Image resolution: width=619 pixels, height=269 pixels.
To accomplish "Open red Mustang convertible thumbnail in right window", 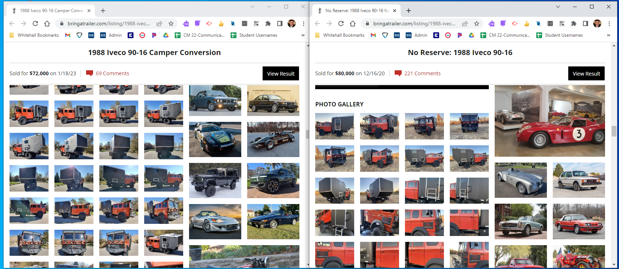I will [579, 221].
